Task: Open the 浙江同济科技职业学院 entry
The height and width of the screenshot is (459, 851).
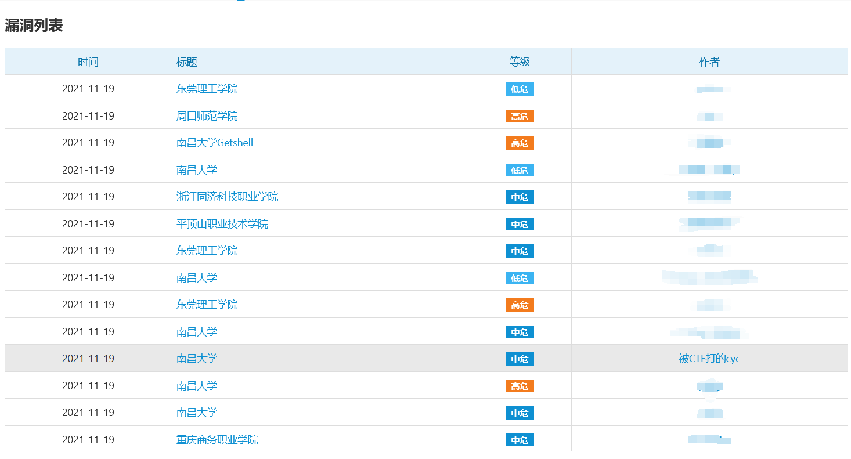Action: pyautogui.click(x=228, y=197)
